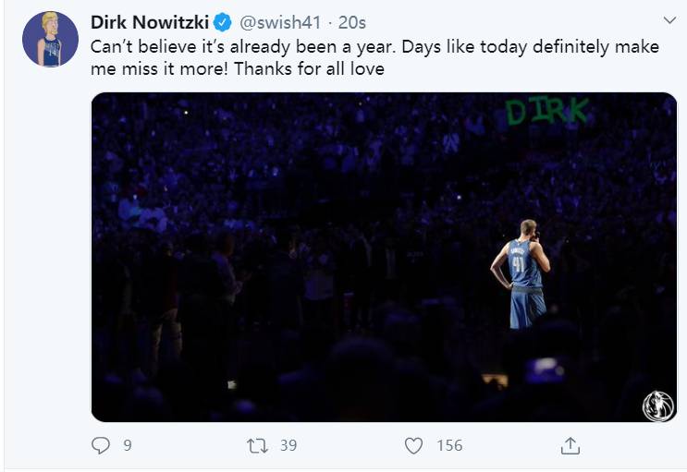Click the retweet count of 39

pos(288,445)
